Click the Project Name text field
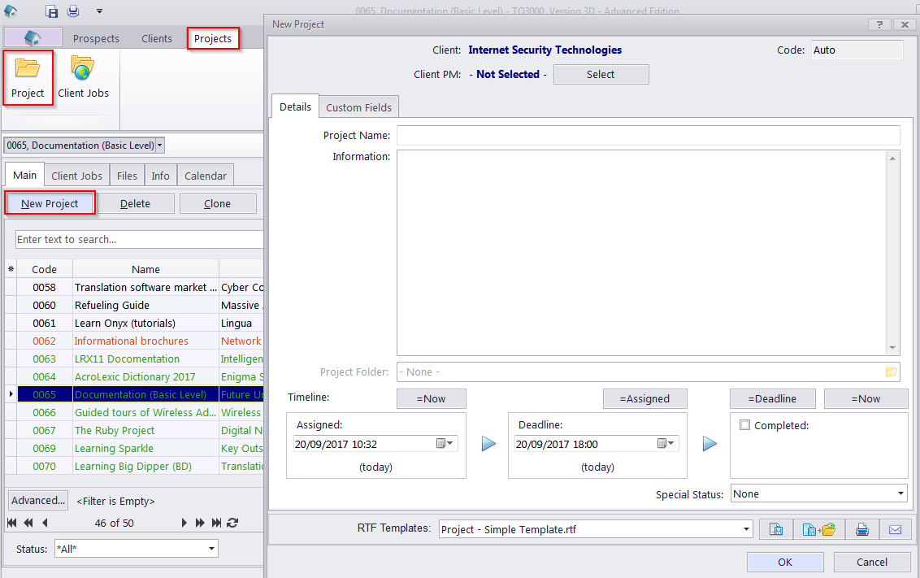920x578 pixels. pyautogui.click(x=648, y=135)
